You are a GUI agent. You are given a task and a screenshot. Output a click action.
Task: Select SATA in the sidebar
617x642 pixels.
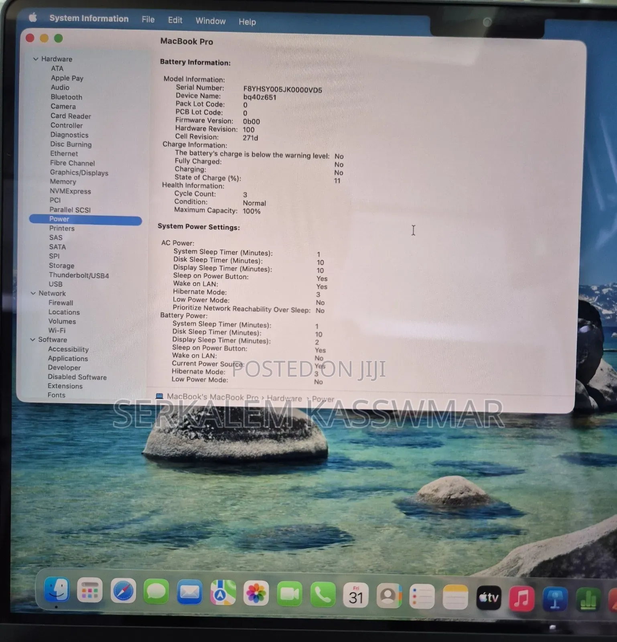(57, 247)
